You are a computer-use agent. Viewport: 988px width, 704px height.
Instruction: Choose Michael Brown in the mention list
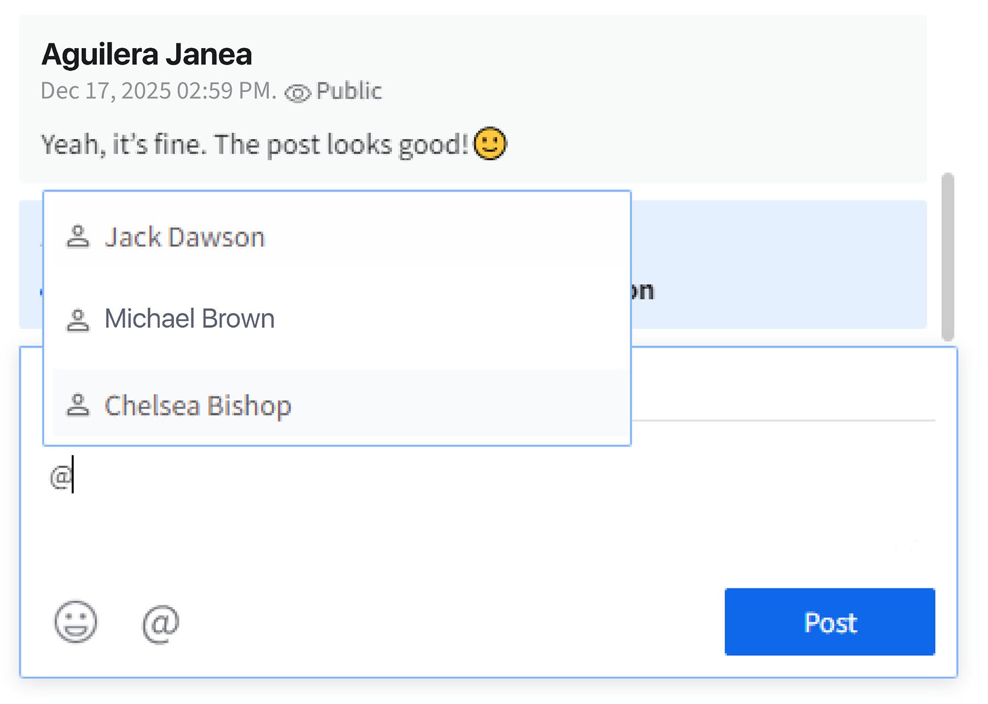[337, 319]
